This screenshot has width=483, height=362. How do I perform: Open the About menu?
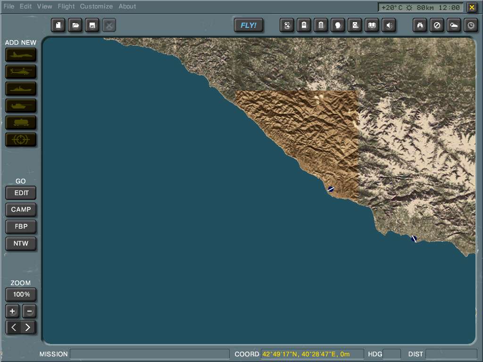click(127, 6)
